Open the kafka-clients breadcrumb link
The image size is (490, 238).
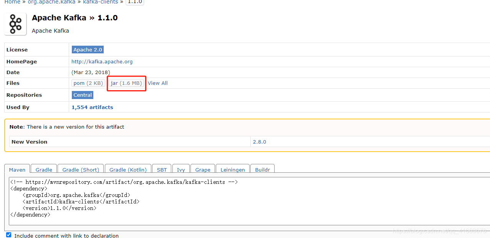pos(100,2)
